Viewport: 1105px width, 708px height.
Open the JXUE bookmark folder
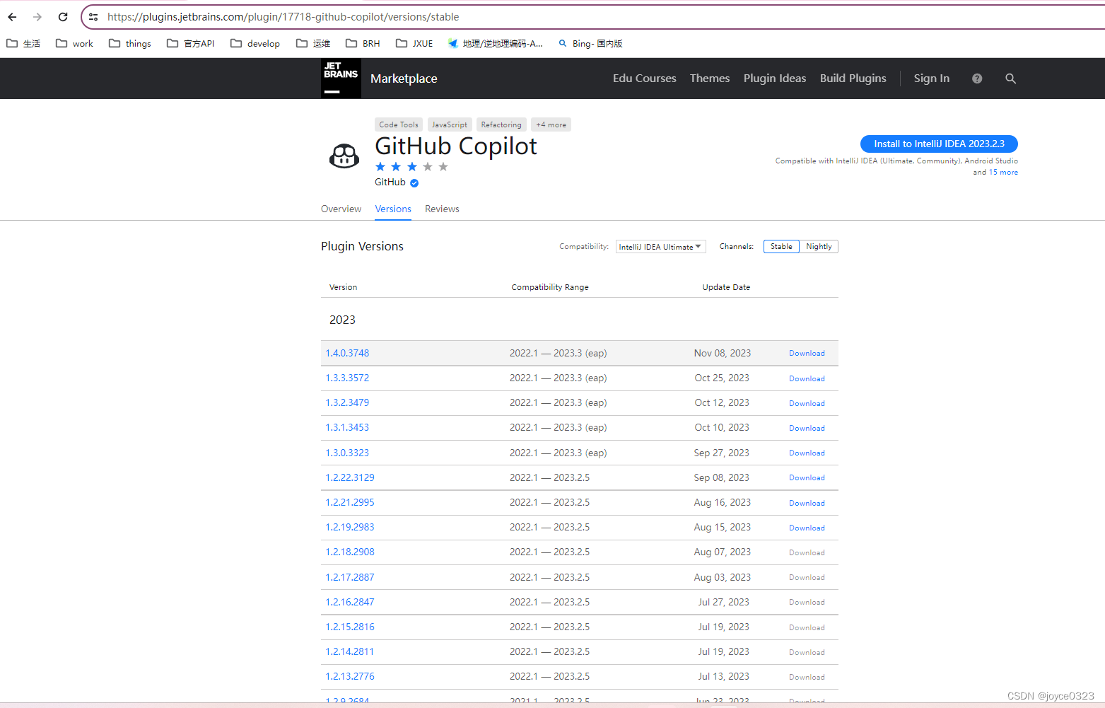click(414, 44)
